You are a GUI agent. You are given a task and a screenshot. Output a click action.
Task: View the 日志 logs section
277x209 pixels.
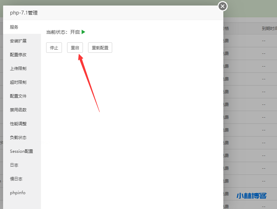(14, 165)
